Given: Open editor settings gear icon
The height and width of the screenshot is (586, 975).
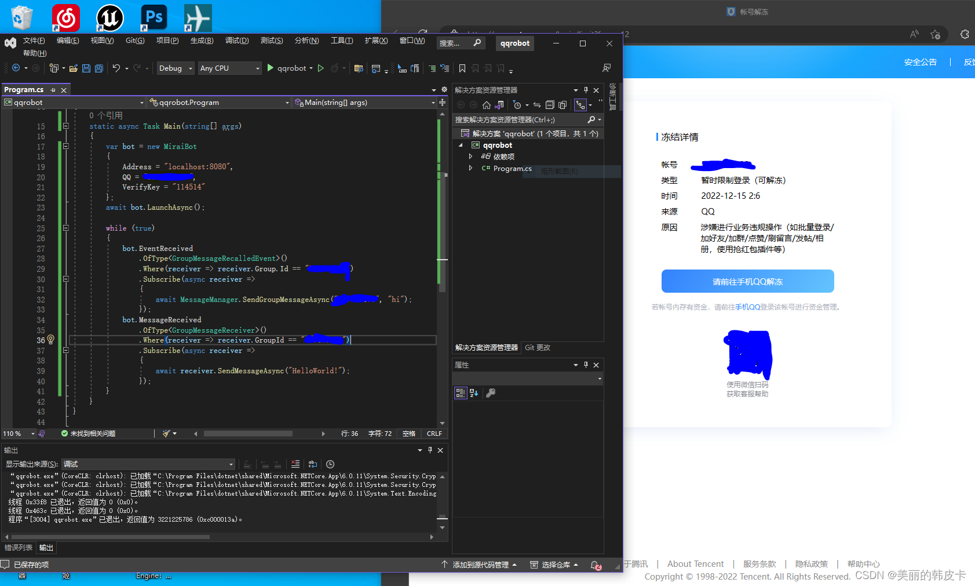Looking at the screenshot, I should click(x=444, y=90).
